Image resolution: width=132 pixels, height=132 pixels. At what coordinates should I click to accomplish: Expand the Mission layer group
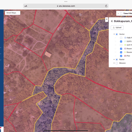(x=114, y=63)
